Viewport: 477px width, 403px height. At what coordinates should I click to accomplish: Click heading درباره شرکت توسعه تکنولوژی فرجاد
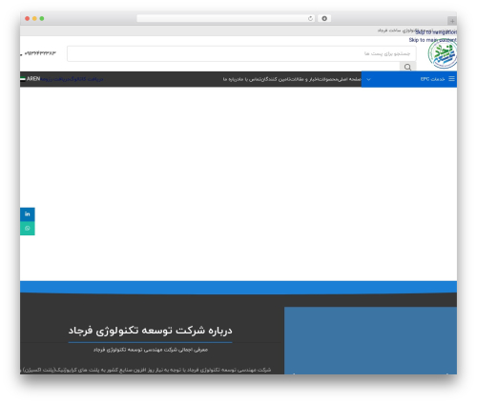(x=150, y=331)
